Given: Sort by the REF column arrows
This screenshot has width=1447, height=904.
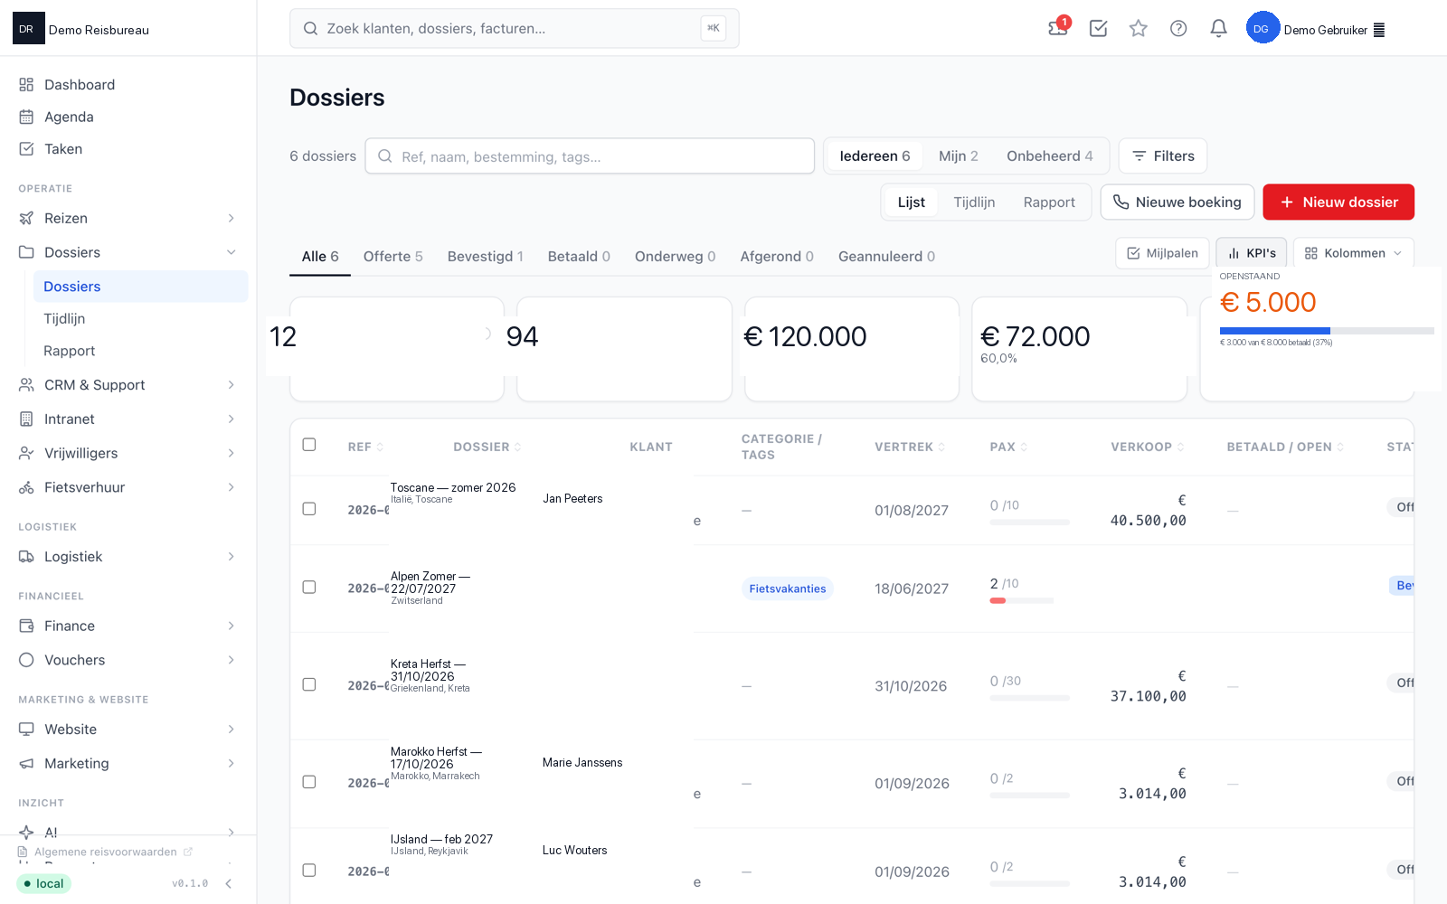Looking at the screenshot, I should [x=380, y=447].
